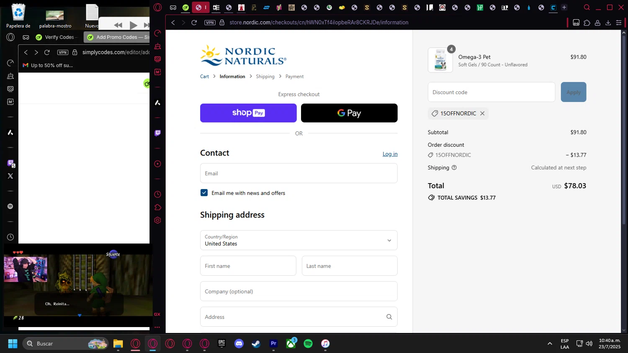Click the taskbar Buscar search box
The image size is (628, 353).
(65, 344)
